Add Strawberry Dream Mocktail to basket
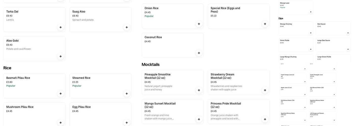 point(265,90)
